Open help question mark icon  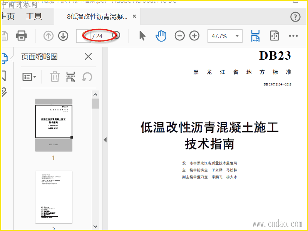point(295,17)
